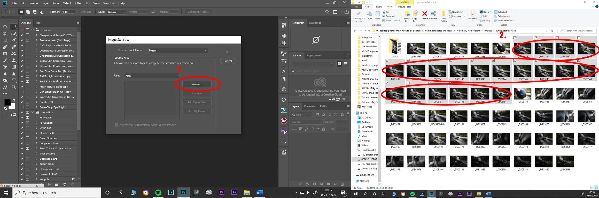
Task: Click Cancel in Image Statistics dialog
Action: pos(228,61)
